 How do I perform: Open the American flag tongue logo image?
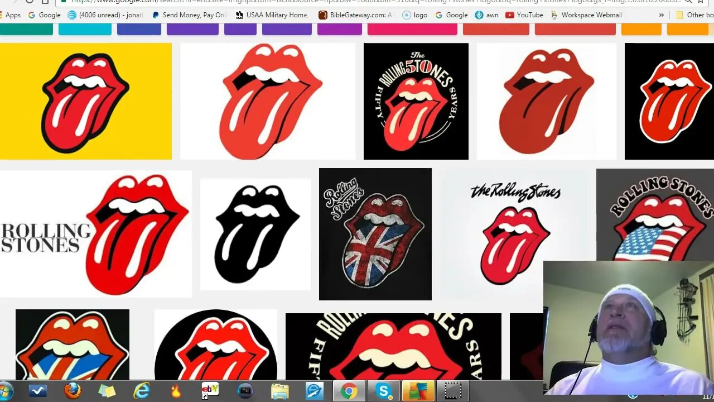pyautogui.click(x=655, y=215)
